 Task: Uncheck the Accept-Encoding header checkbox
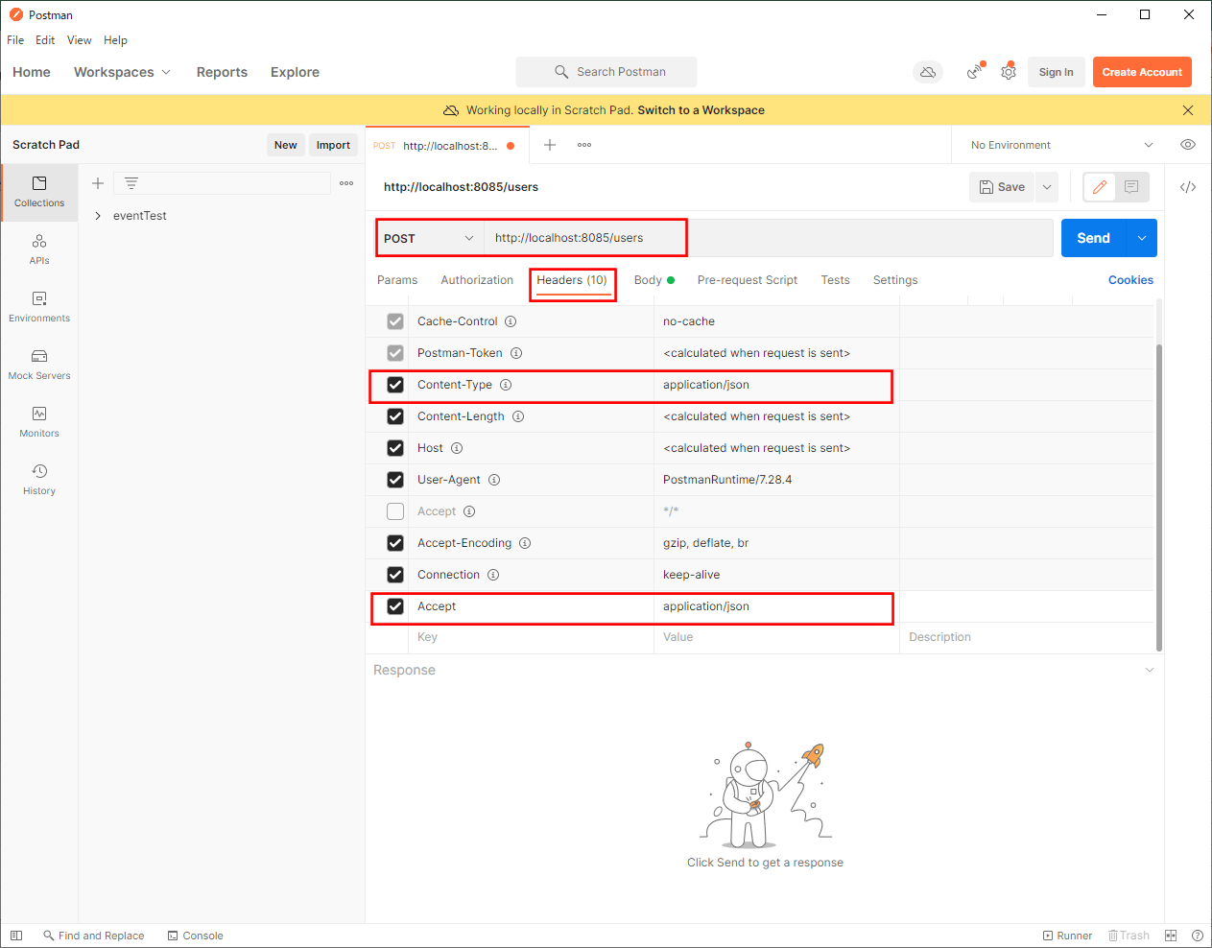[395, 543]
